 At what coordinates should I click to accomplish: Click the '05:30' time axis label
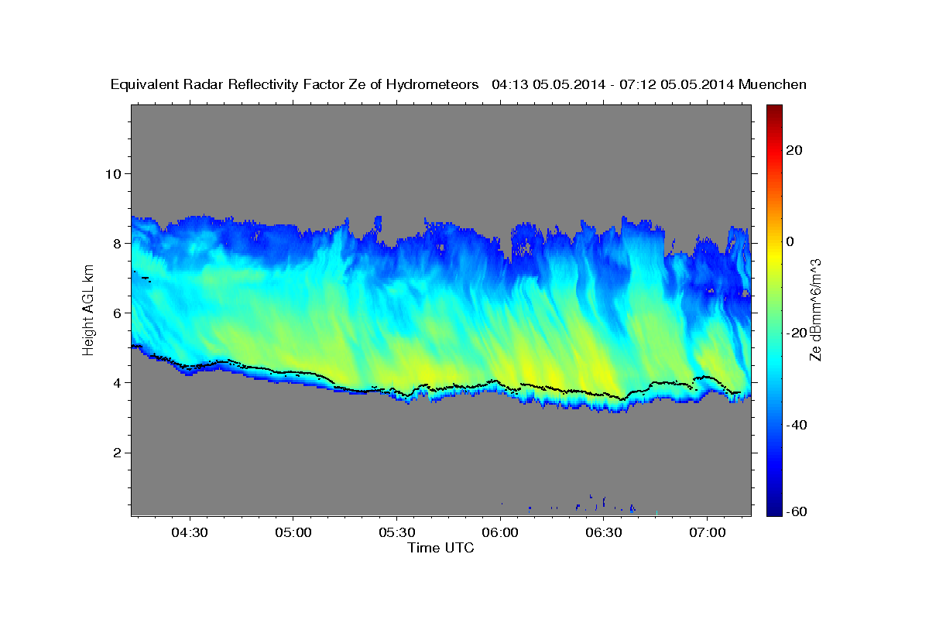click(397, 533)
